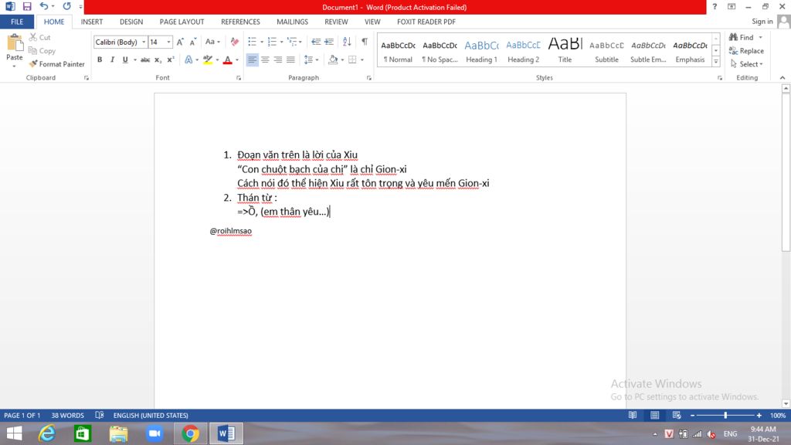The height and width of the screenshot is (445, 791).
Task: Copy the selection to clipboard
Action: 42,50
